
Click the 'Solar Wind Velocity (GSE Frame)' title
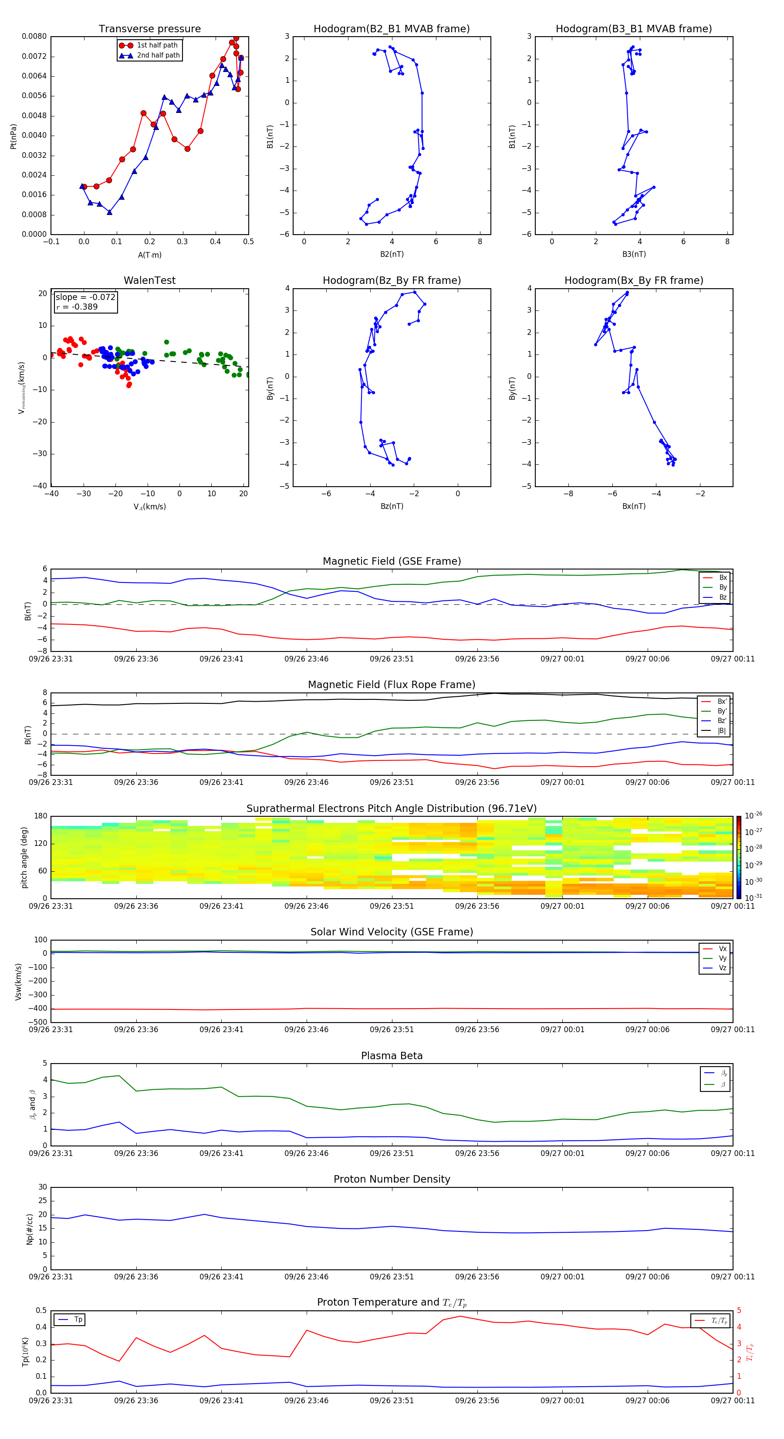click(392, 932)
